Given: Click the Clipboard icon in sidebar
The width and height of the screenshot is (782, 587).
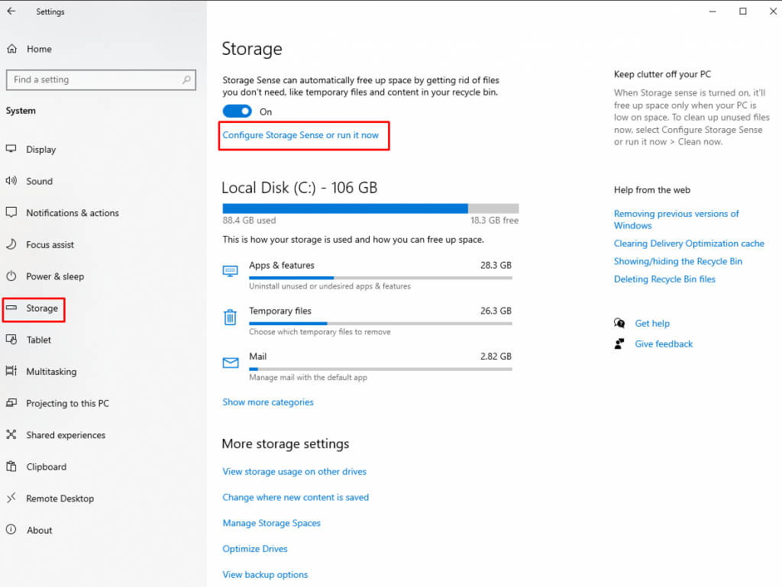Looking at the screenshot, I should [x=11, y=466].
